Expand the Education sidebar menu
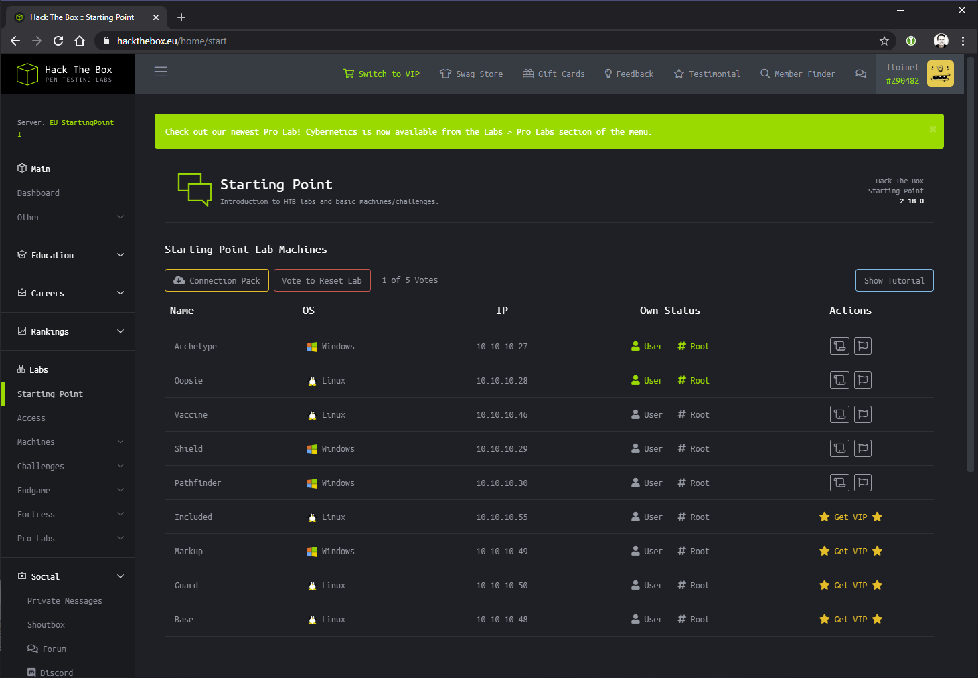 (70, 255)
